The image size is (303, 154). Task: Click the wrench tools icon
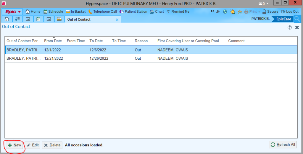pyautogui.click(x=218, y=12)
